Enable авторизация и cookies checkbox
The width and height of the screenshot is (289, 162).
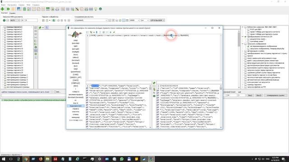coord(246,51)
